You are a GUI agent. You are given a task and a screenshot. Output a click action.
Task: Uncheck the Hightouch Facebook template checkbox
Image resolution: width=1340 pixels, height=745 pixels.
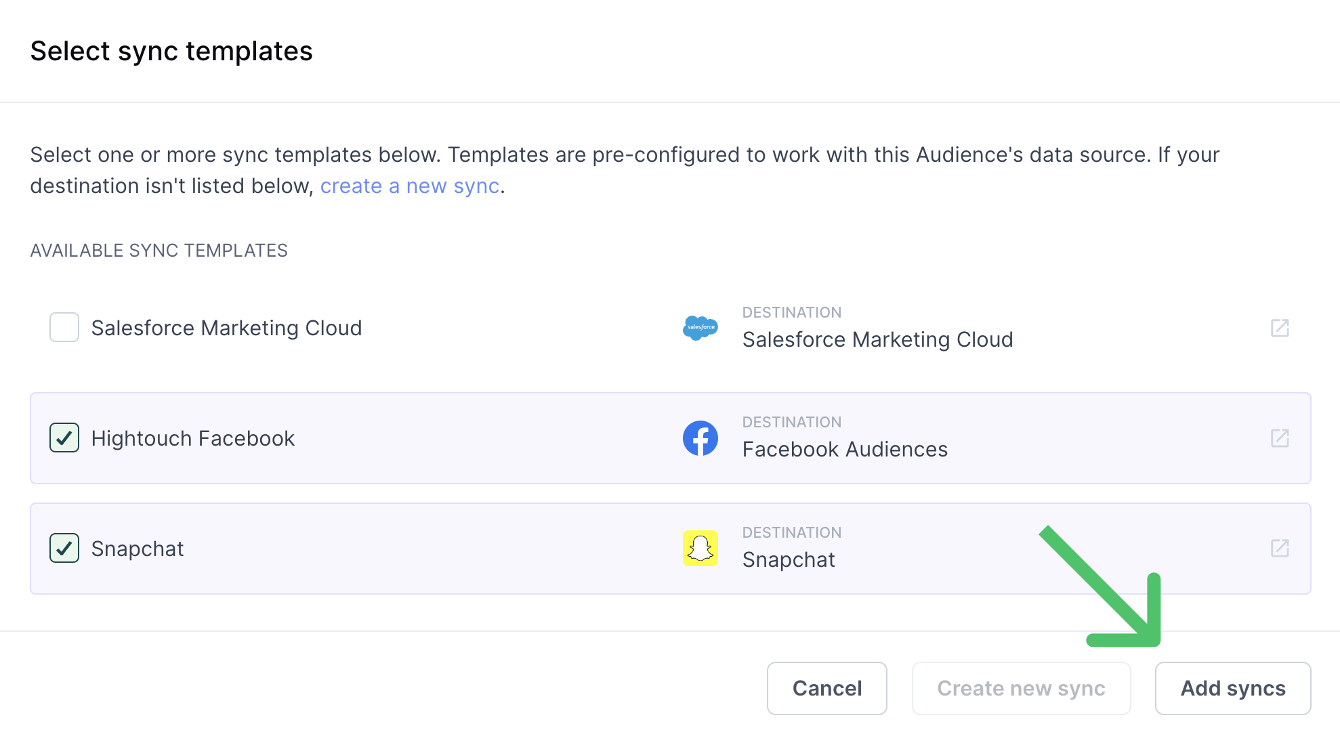(64, 438)
